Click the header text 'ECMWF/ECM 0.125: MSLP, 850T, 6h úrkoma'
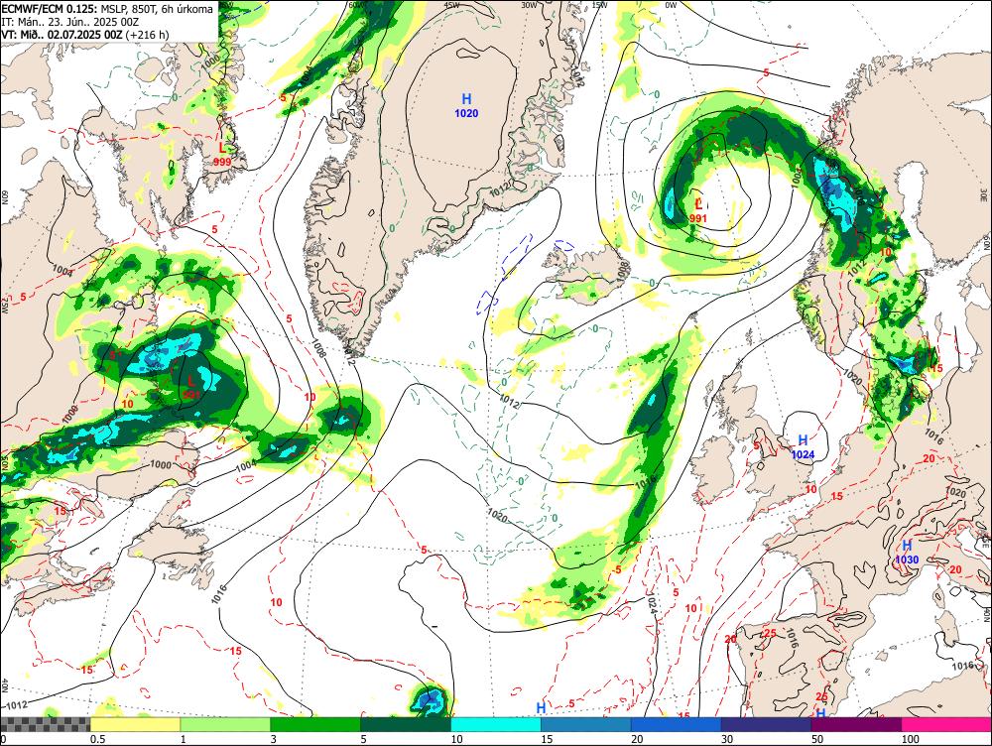Viewport: 992px width, 746px height. pos(107,9)
